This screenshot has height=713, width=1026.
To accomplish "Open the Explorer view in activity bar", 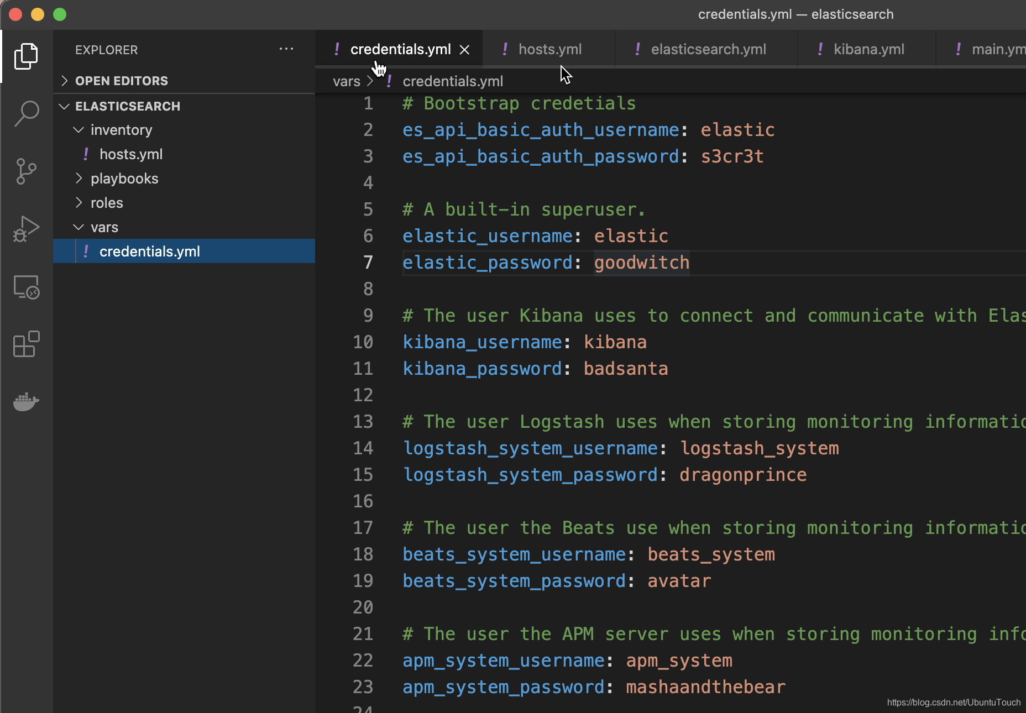I will pos(26,56).
